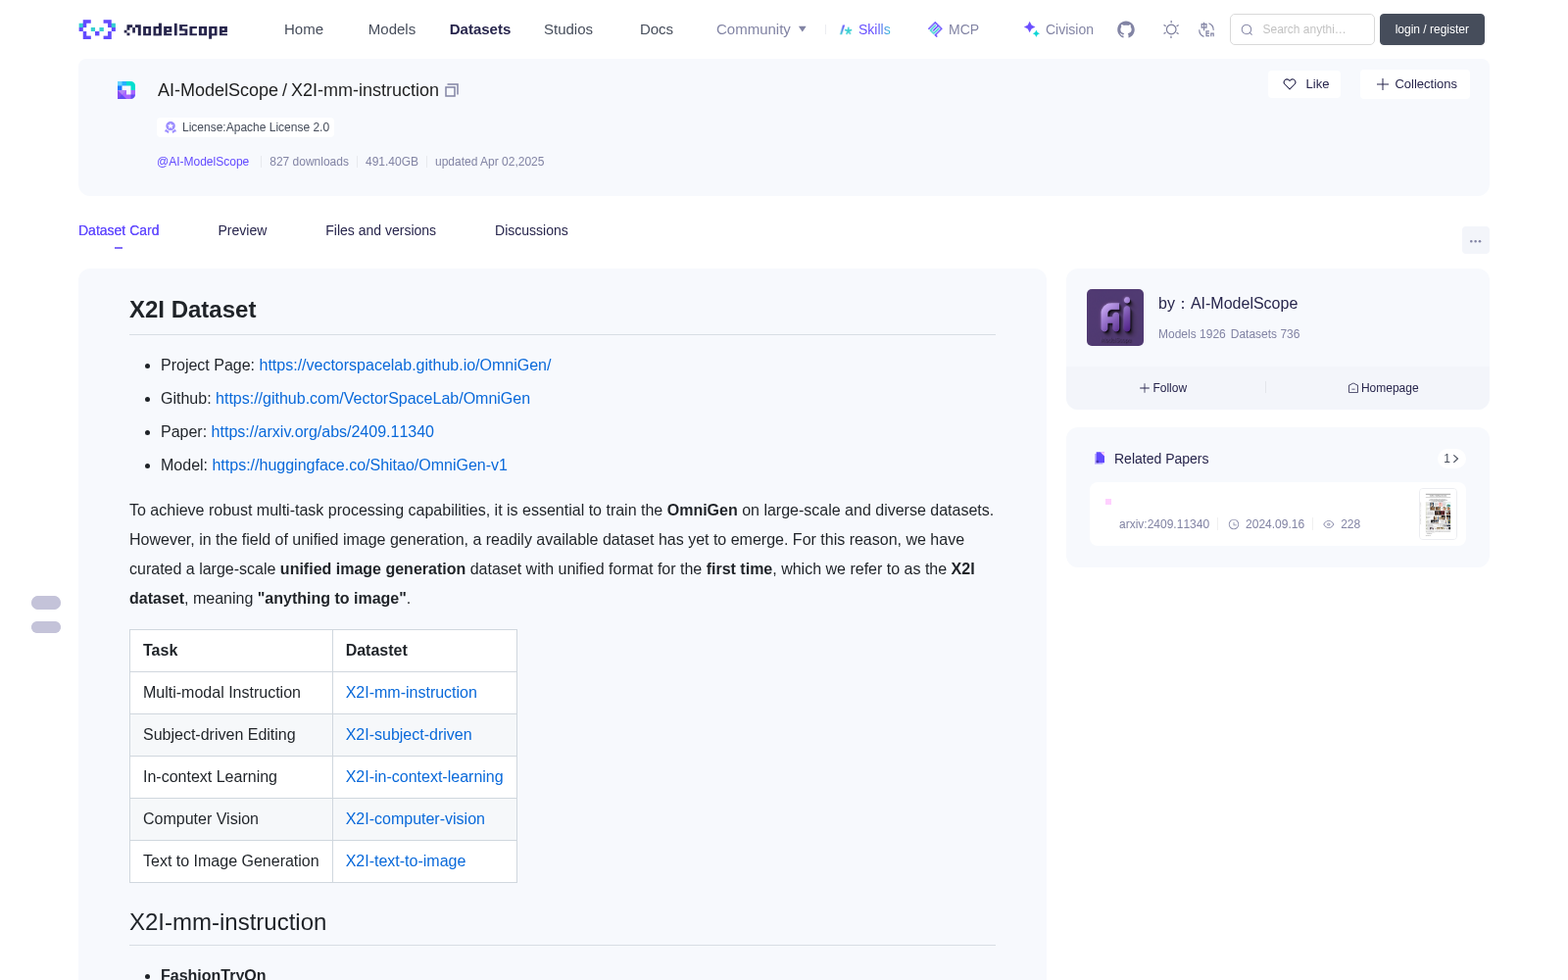Open Civision from the navigation bar
This screenshot has width=1568, height=980.
coord(1058,29)
